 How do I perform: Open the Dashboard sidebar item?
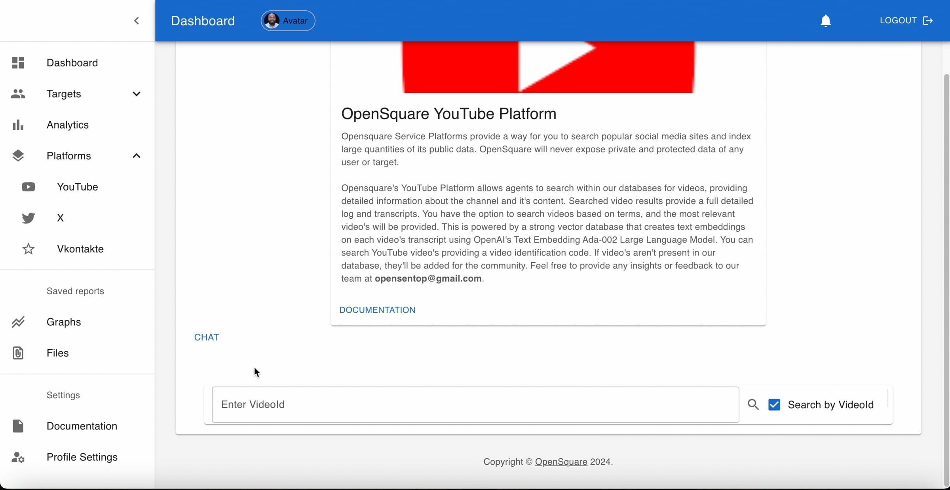72,63
